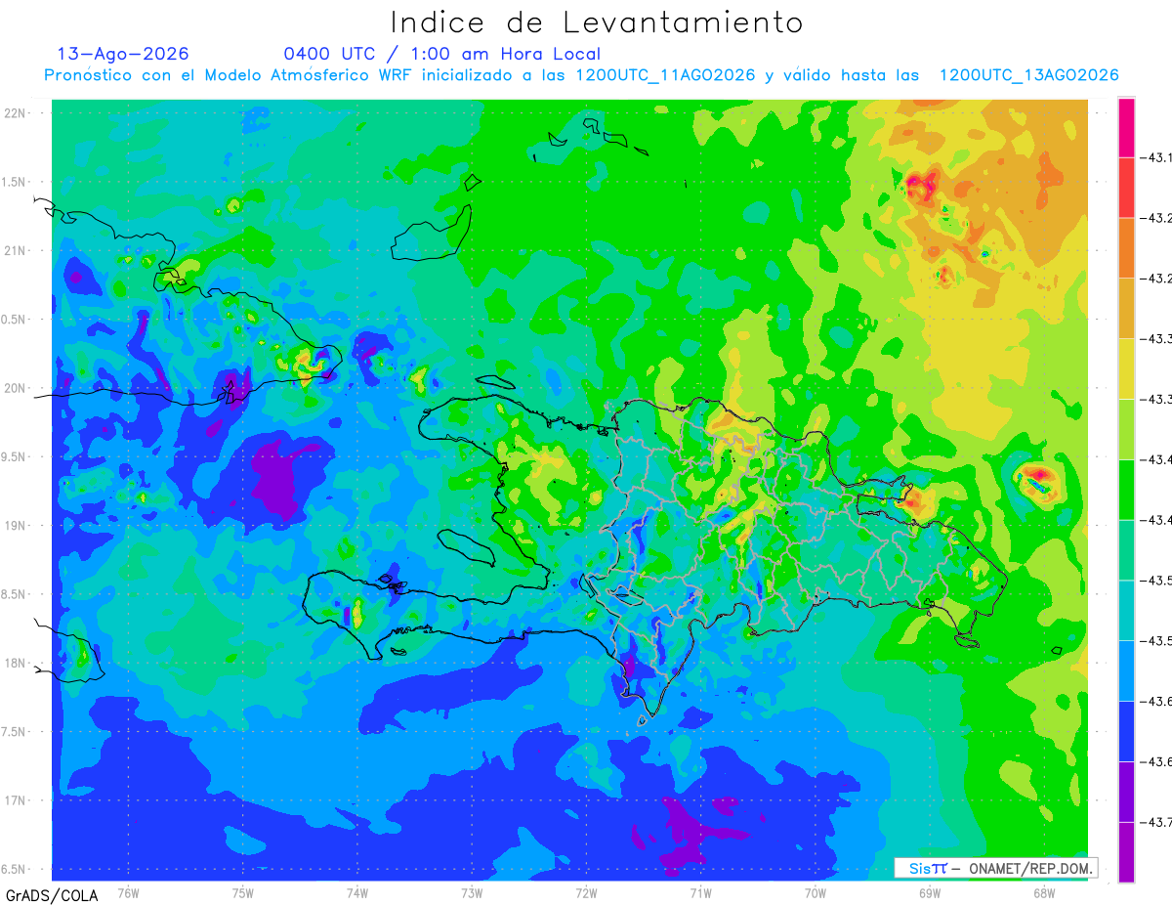Click the "0.5N" axis label
Image resolution: width=1172 pixels, height=906 pixels.
(15, 321)
